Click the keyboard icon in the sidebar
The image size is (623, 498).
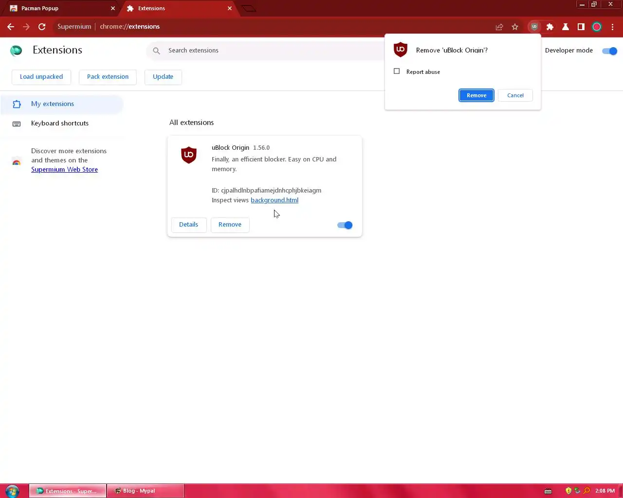pyautogui.click(x=17, y=124)
